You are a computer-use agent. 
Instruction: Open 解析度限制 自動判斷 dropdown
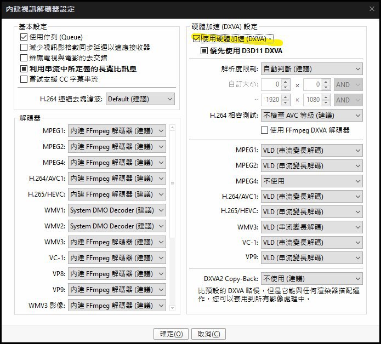click(x=312, y=69)
